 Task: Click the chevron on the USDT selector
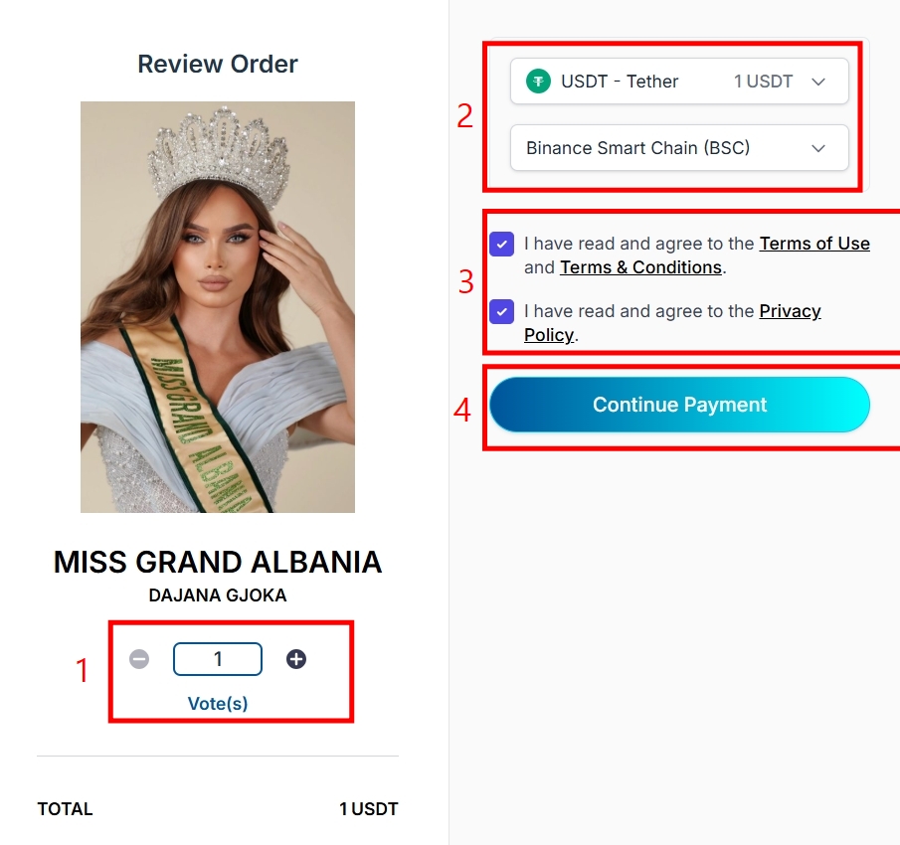(818, 82)
